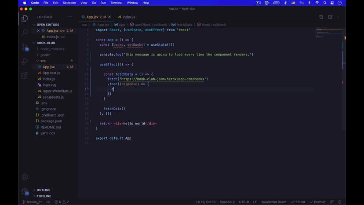Viewport: 364px width, 205px height.
Task: Open the Search view icon
Action: [x=25, y=33]
